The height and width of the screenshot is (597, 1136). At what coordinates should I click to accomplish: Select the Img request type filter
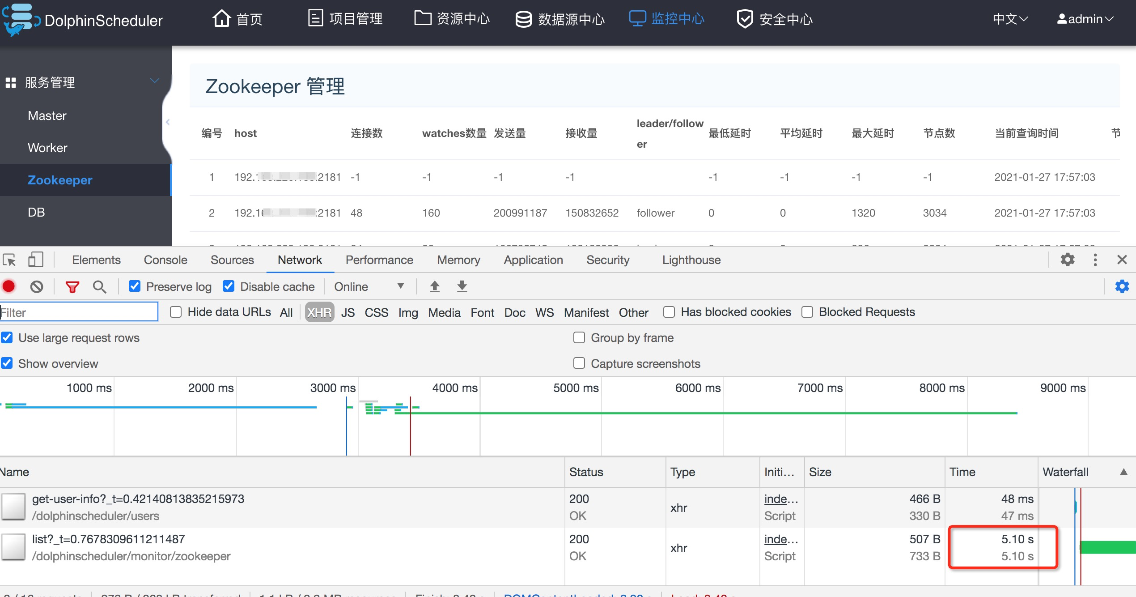tap(408, 312)
